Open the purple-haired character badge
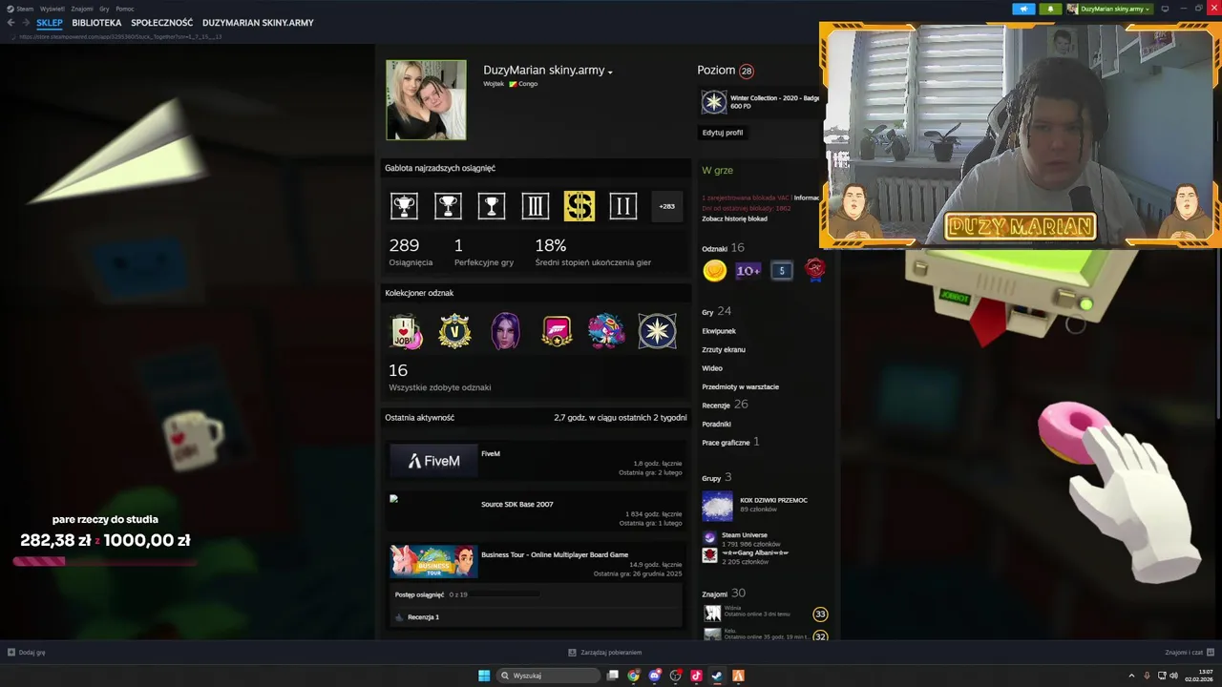1222x687 pixels. pyautogui.click(x=505, y=331)
